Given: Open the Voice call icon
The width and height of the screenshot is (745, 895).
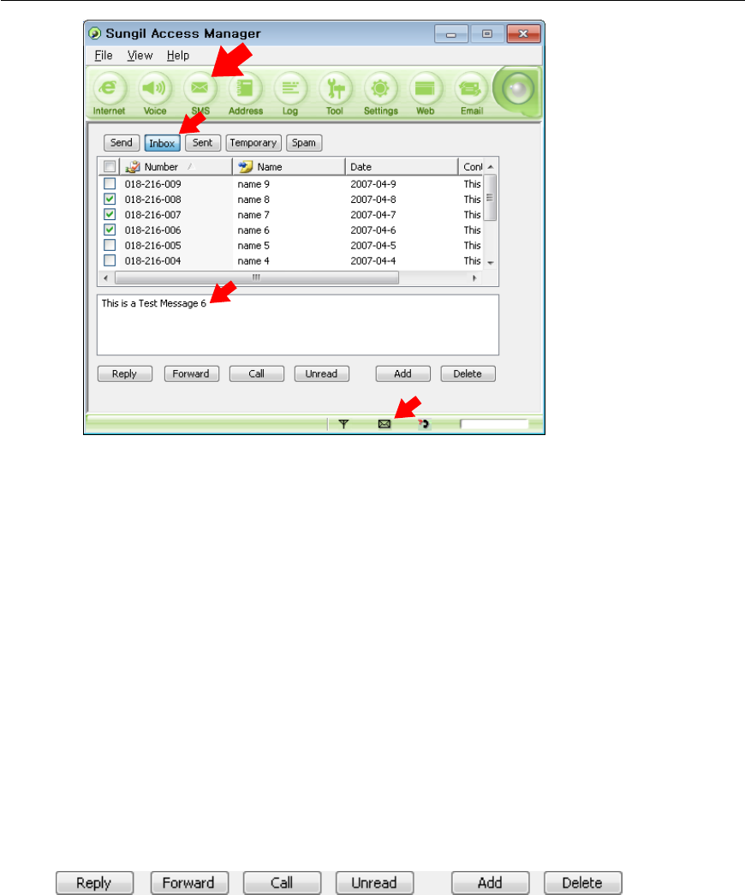Looking at the screenshot, I should click(154, 88).
